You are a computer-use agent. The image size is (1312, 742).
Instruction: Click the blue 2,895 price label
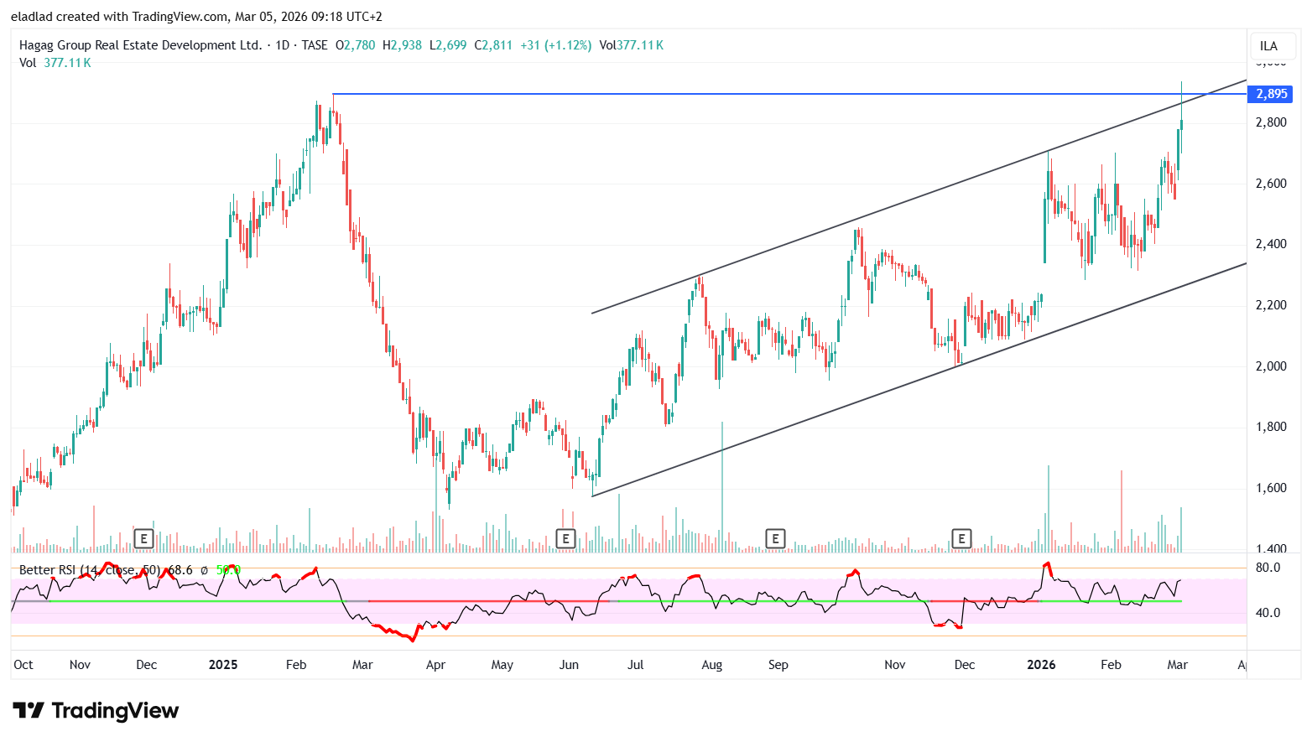click(x=1271, y=94)
